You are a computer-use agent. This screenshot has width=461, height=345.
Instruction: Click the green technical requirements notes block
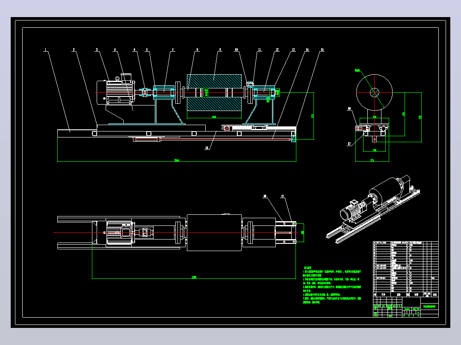point(332,285)
